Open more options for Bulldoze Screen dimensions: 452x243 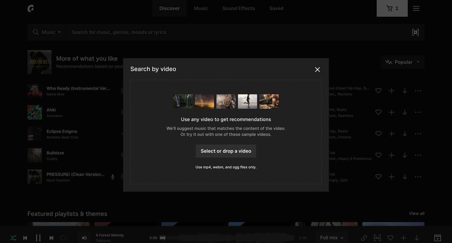click(418, 155)
